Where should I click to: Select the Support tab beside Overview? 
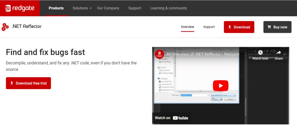209,27
